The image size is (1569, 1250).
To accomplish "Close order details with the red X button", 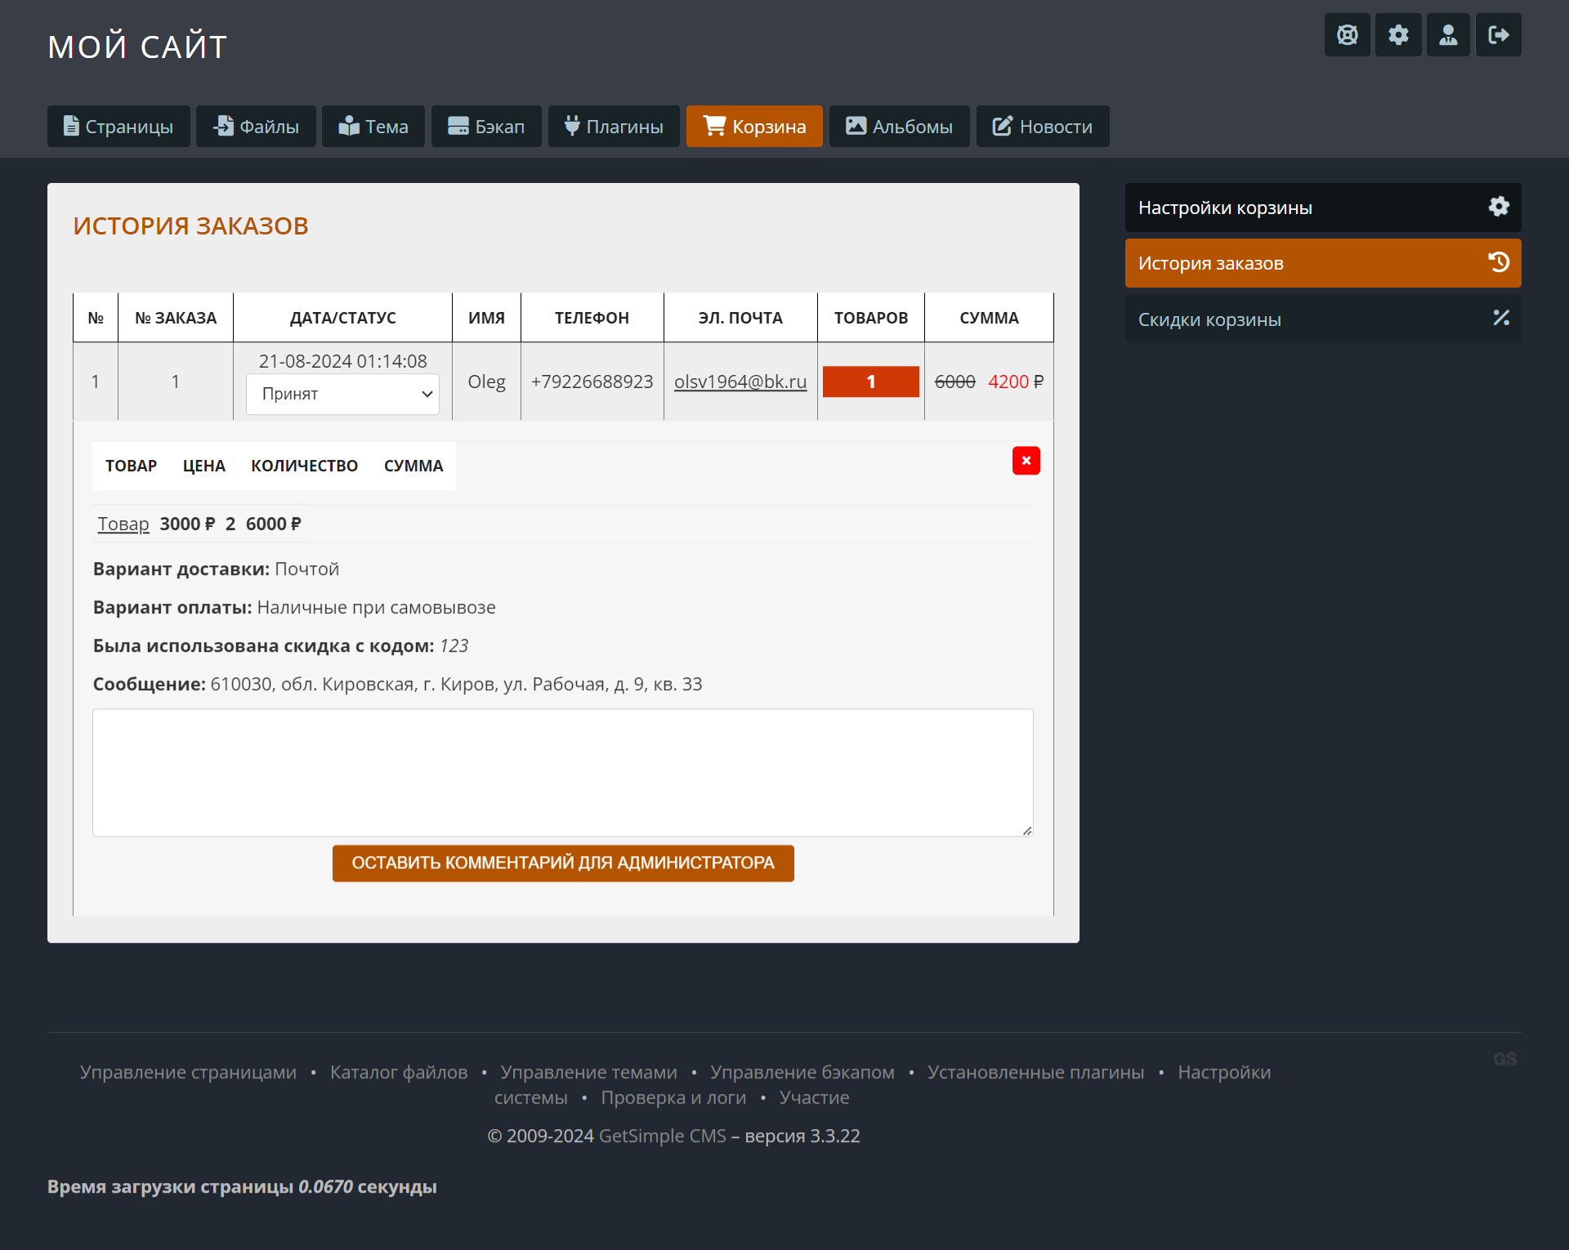I will 1026,461.
